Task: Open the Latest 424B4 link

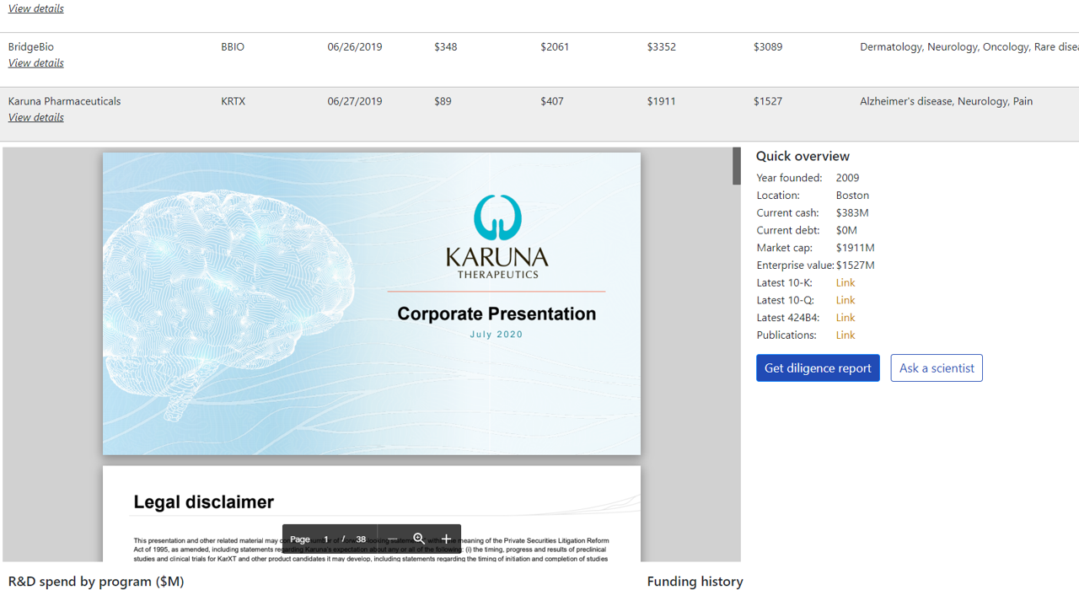Action: click(x=845, y=318)
